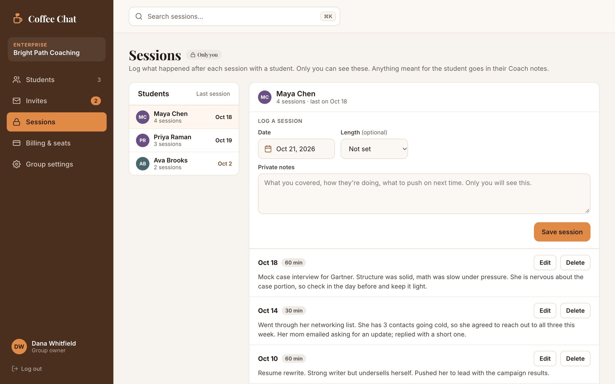Click the lock icon in Only you badge
Screen dimensions: 615x384
193,55
